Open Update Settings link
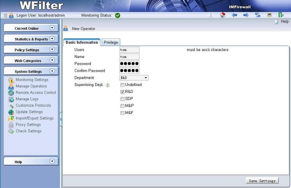The width and height of the screenshot is (291, 188). pyautogui.click(x=29, y=112)
